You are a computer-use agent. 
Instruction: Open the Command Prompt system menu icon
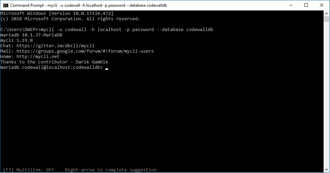tap(6, 5)
